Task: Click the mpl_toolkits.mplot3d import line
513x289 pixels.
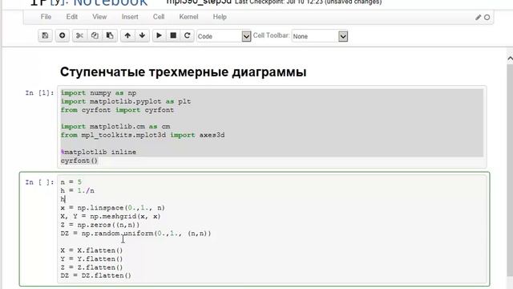Action: click(x=143, y=135)
